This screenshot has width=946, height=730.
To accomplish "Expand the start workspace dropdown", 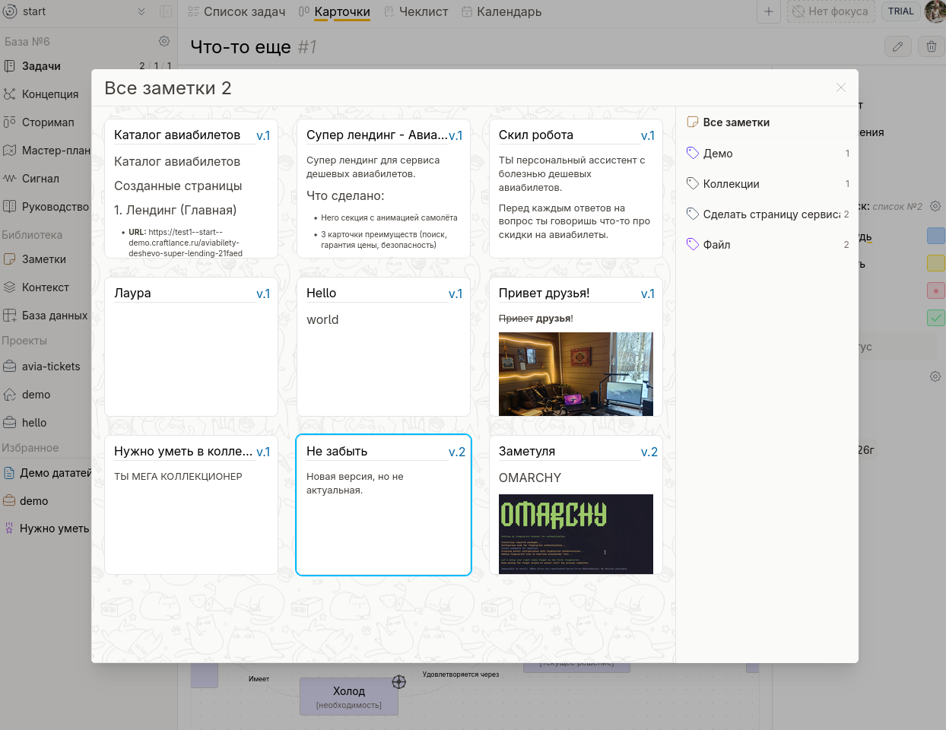I will click(x=141, y=11).
